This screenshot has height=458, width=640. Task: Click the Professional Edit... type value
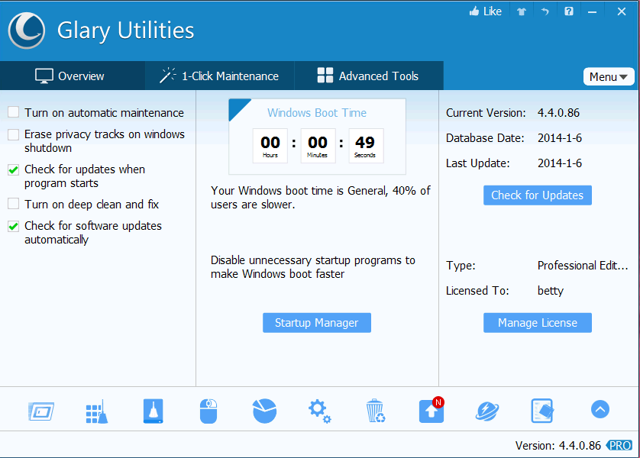tap(583, 266)
